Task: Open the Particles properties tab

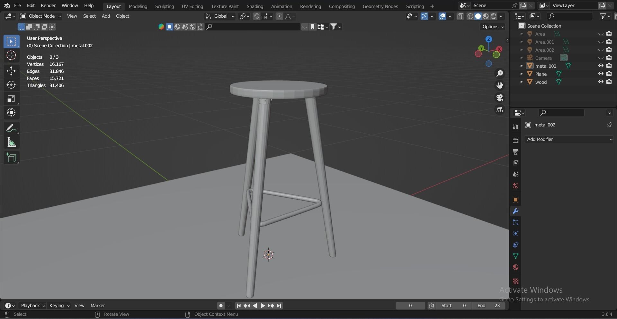Action: point(515,222)
